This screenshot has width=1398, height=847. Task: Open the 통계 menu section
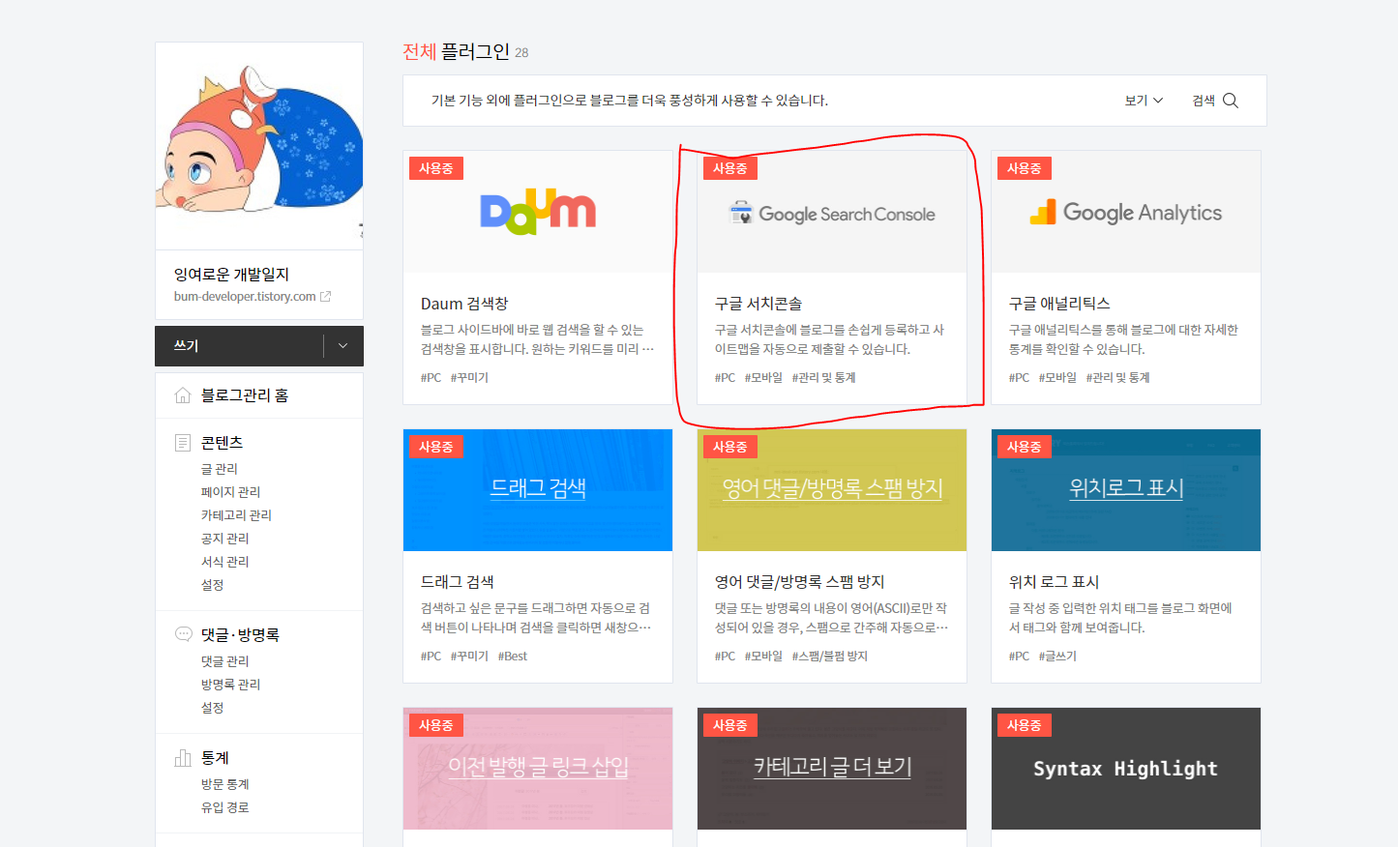point(215,758)
